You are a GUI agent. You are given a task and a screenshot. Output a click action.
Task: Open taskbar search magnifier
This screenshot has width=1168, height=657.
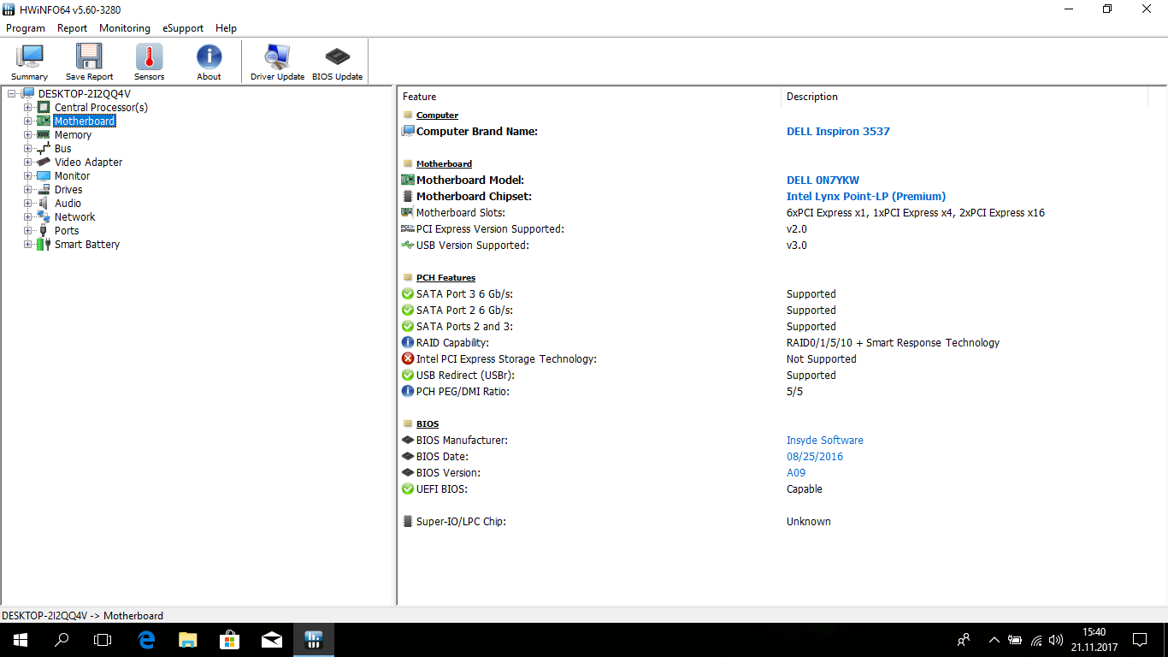[x=62, y=639]
